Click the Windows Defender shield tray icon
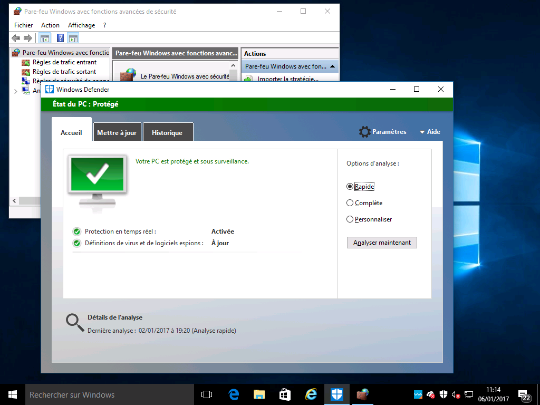This screenshot has width=540, height=405. click(443, 394)
